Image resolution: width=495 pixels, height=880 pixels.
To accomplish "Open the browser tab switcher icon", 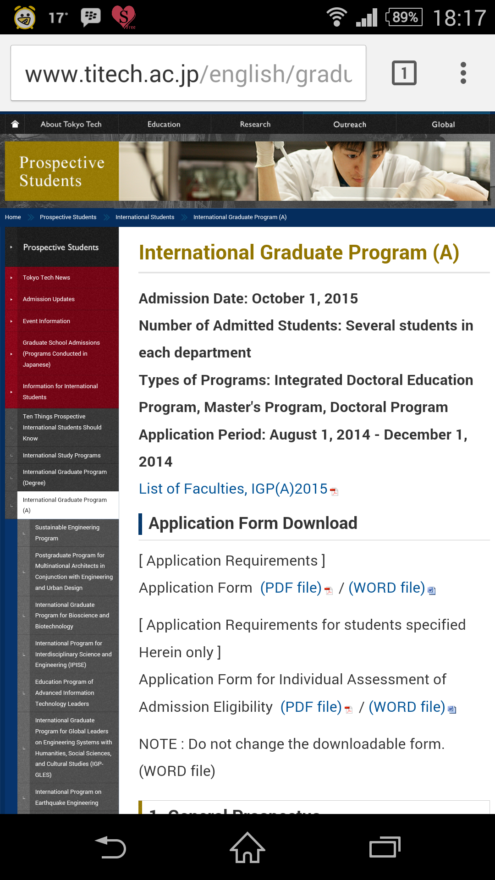I will 404,73.
